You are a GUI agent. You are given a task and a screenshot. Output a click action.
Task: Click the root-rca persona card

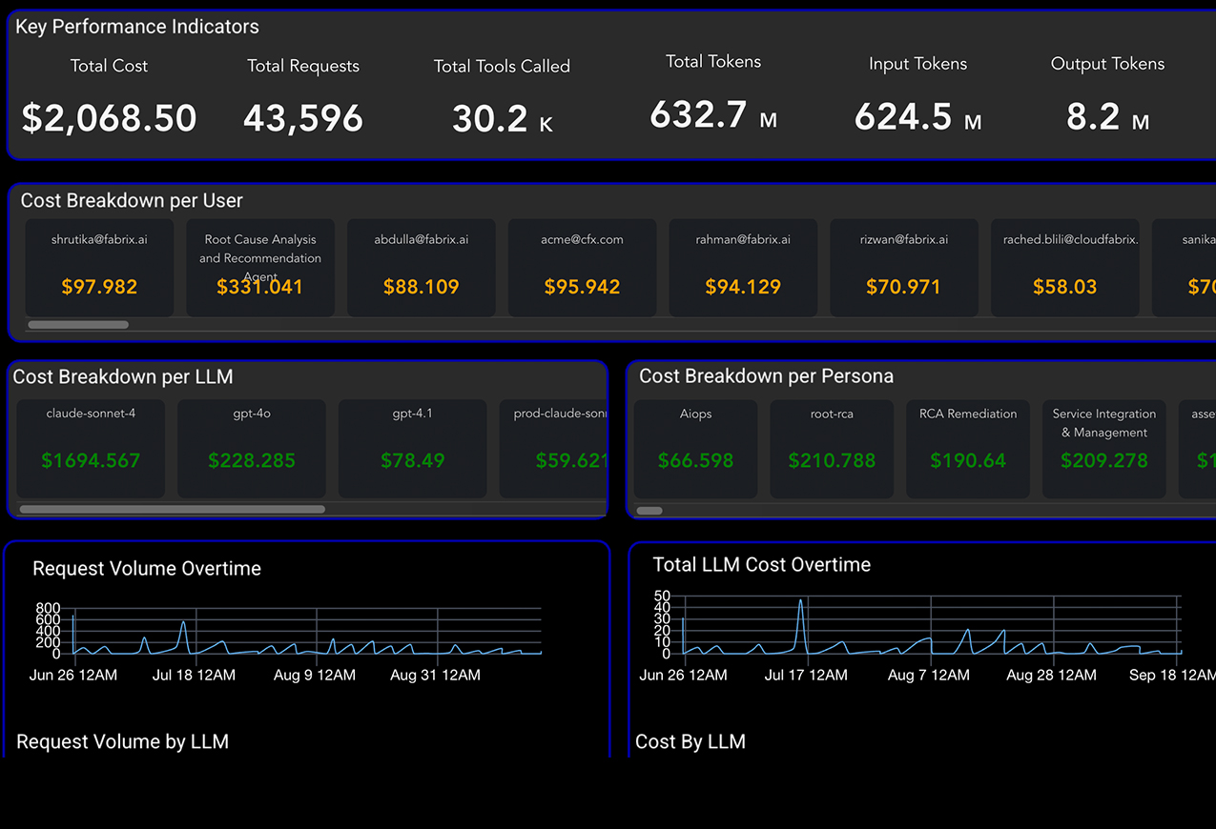point(832,448)
